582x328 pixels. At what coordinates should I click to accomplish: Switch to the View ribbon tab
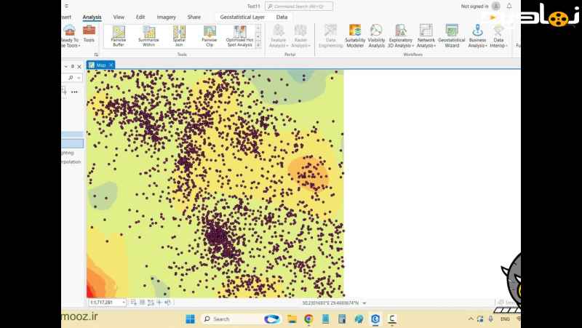point(119,17)
